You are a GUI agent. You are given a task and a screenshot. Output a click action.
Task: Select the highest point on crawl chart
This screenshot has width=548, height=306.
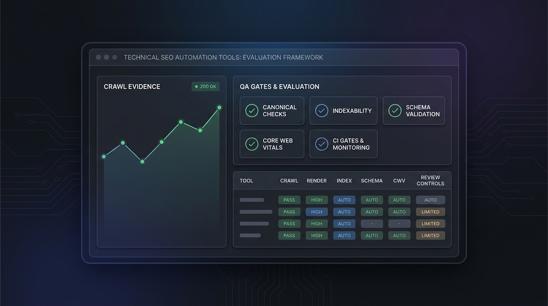click(219, 107)
